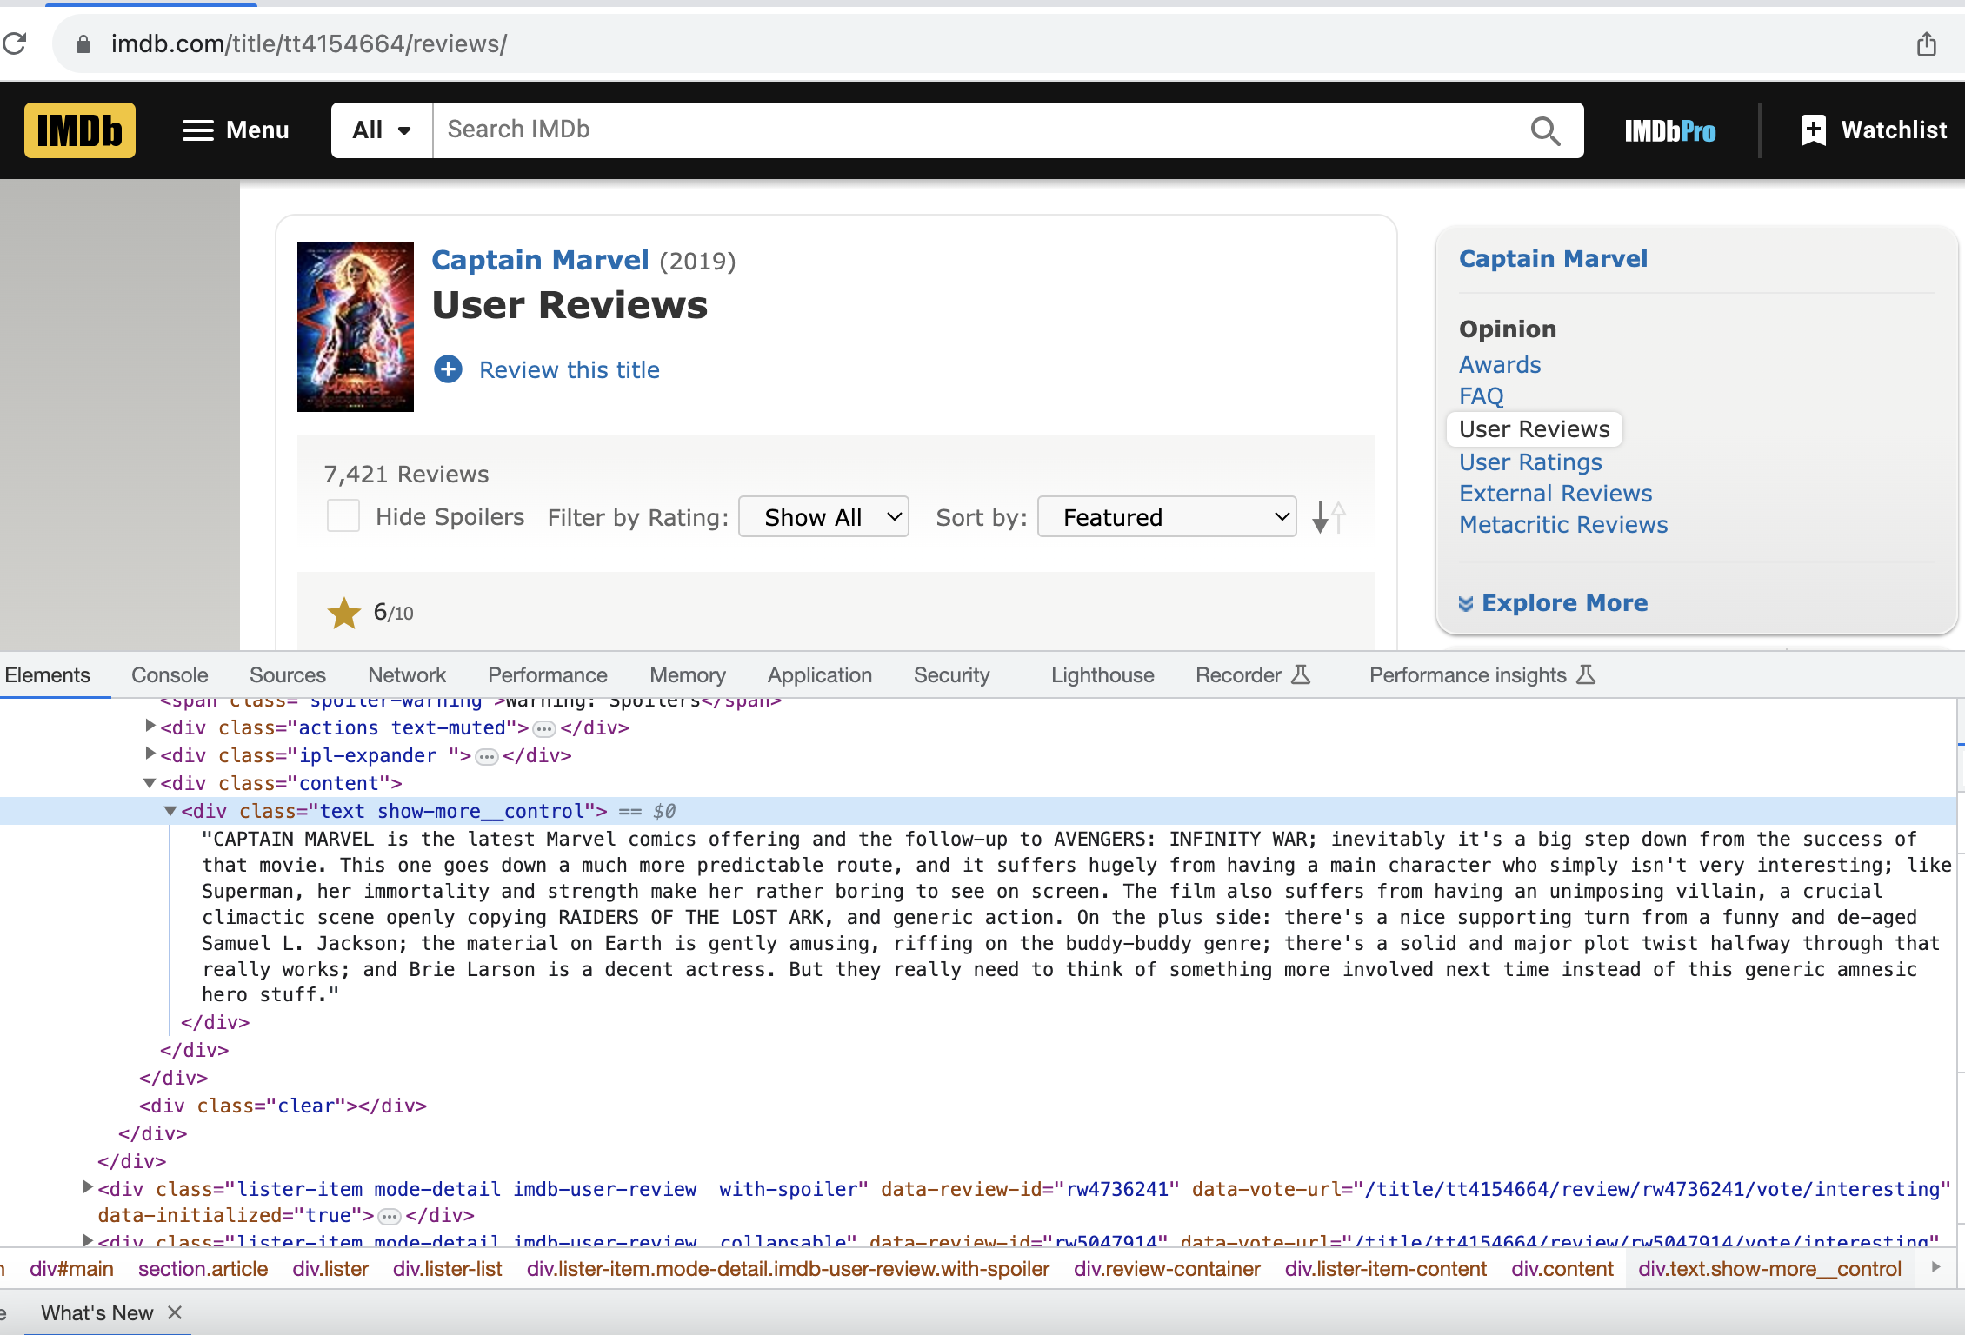Switch to DevTools Security tab
Viewport: 1965px width, 1335px height.
click(x=952, y=675)
